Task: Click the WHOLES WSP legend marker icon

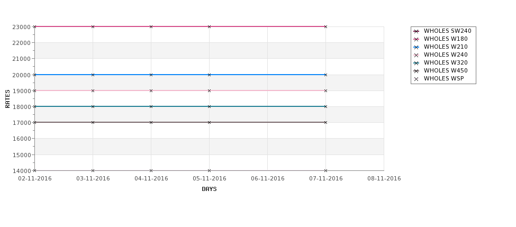Action: click(417, 79)
